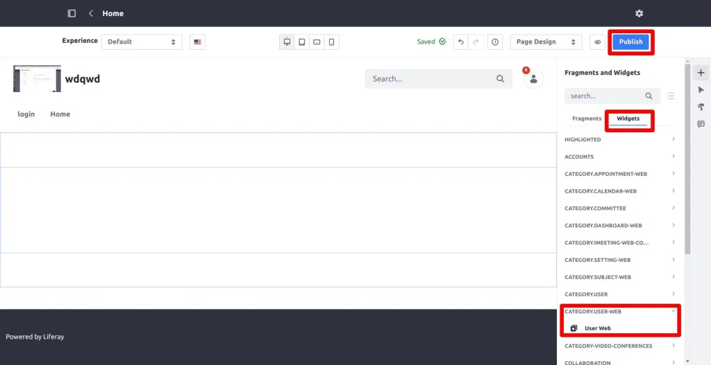Click the undo arrow icon
The height and width of the screenshot is (365, 711).
tap(461, 42)
